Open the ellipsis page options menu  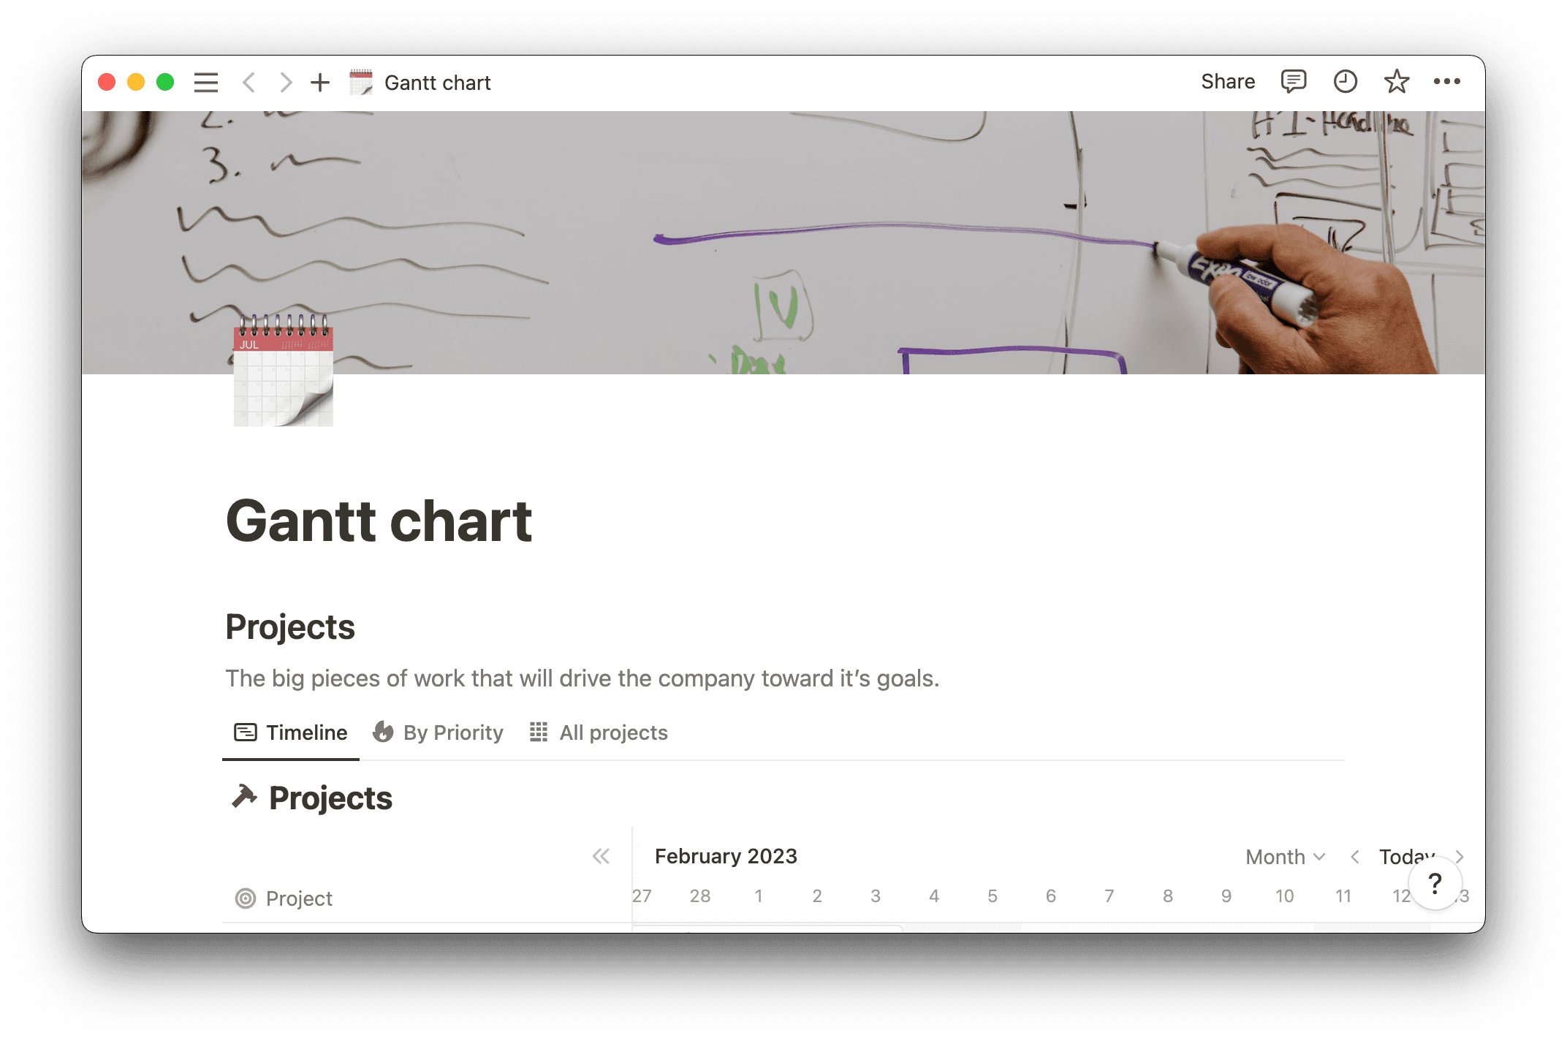(x=1447, y=82)
